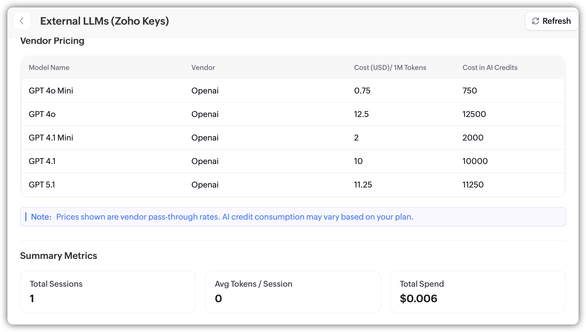Click the Summary Metrics heading

(x=58, y=256)
